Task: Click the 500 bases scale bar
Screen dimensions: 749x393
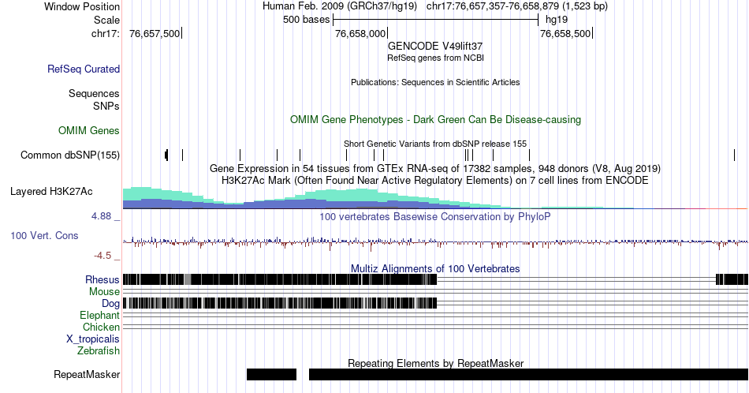Action: coord(436,20)
